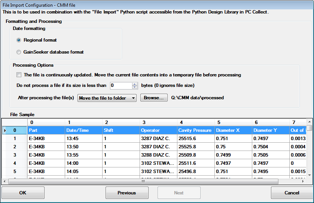Click column header 4 in File Sample

coord(195,122)
